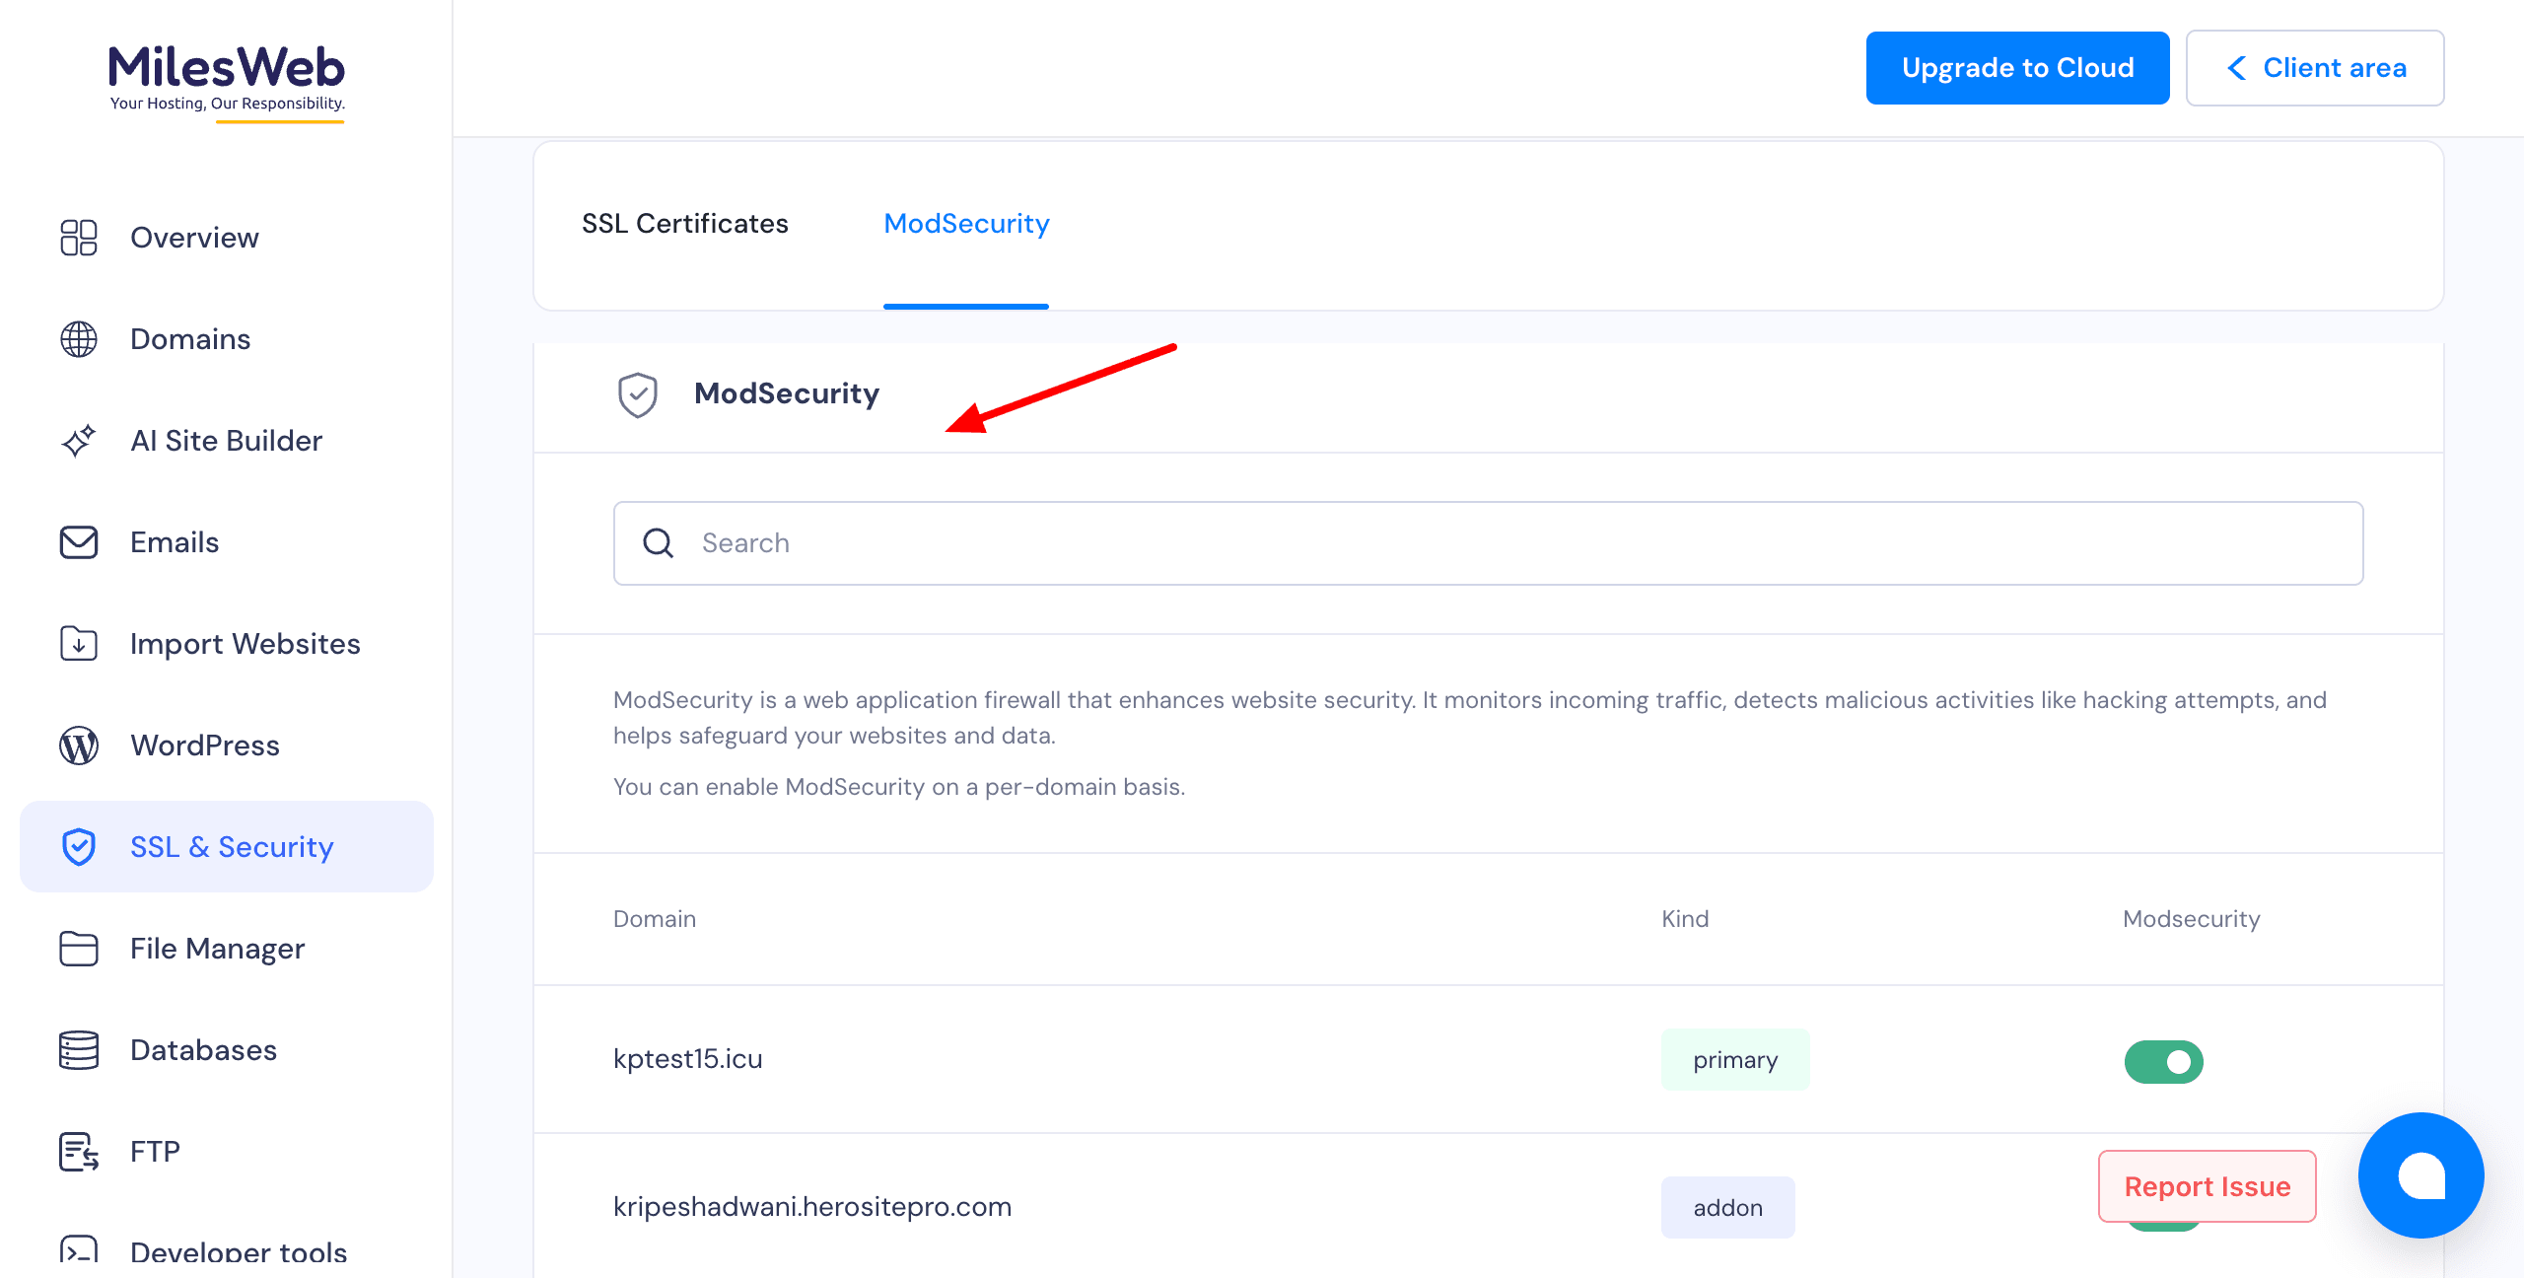Select the ModSecurity tab
Screen dimensions: 2524x1278
pyautogui.click(x=966, y=224)
